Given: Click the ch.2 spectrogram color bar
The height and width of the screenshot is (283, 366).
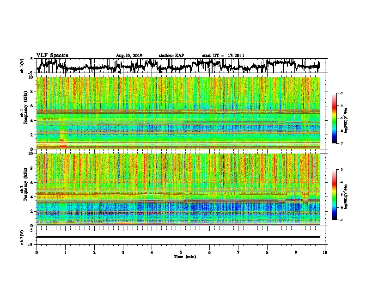Looking at the screenshot, I should (x=335, y=195).
